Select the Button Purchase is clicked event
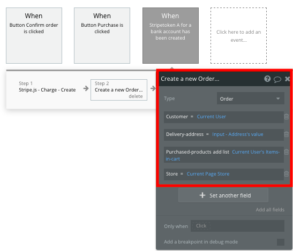This screenshot has height=251, width=293. coord(102,35)
